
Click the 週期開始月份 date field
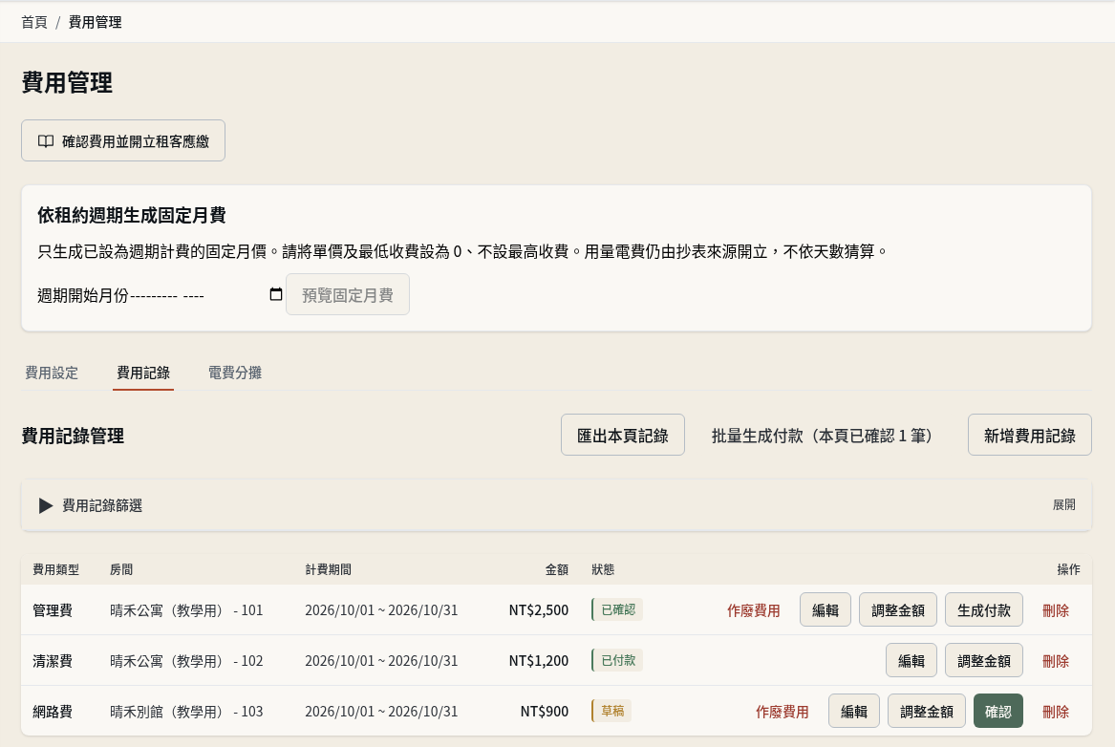(207, 294)
